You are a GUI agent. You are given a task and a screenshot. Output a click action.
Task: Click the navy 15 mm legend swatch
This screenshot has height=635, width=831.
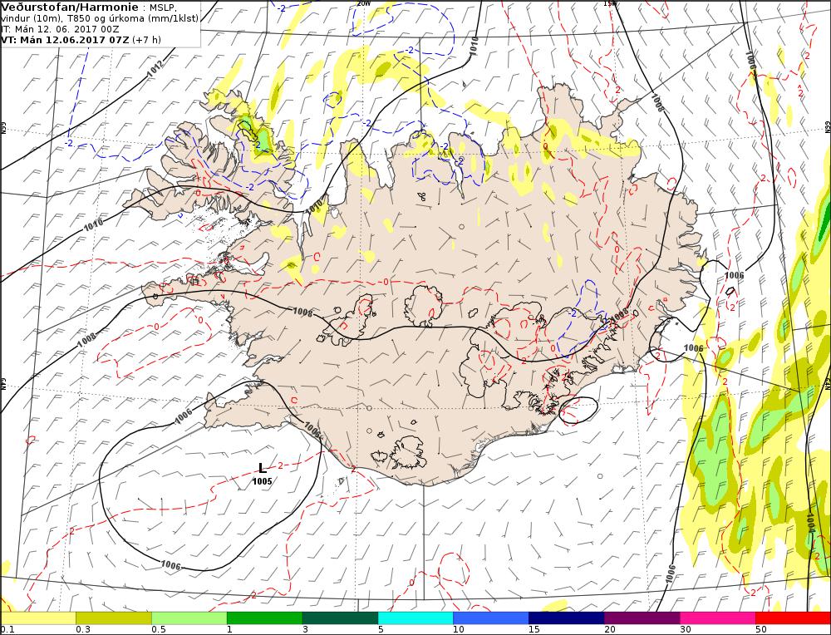click(x=567, y=618)
